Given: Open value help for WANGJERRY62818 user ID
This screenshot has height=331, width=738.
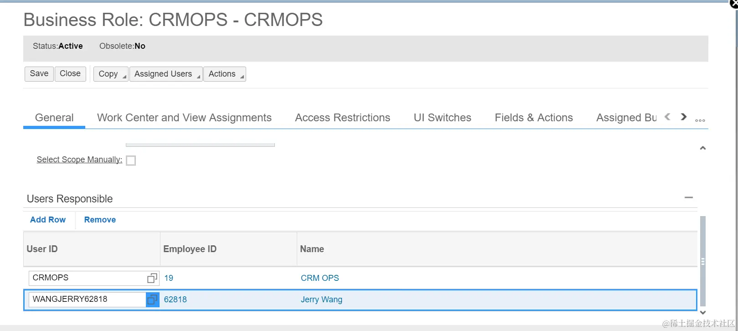Looking at the screenshot, I should coord(152,300).
